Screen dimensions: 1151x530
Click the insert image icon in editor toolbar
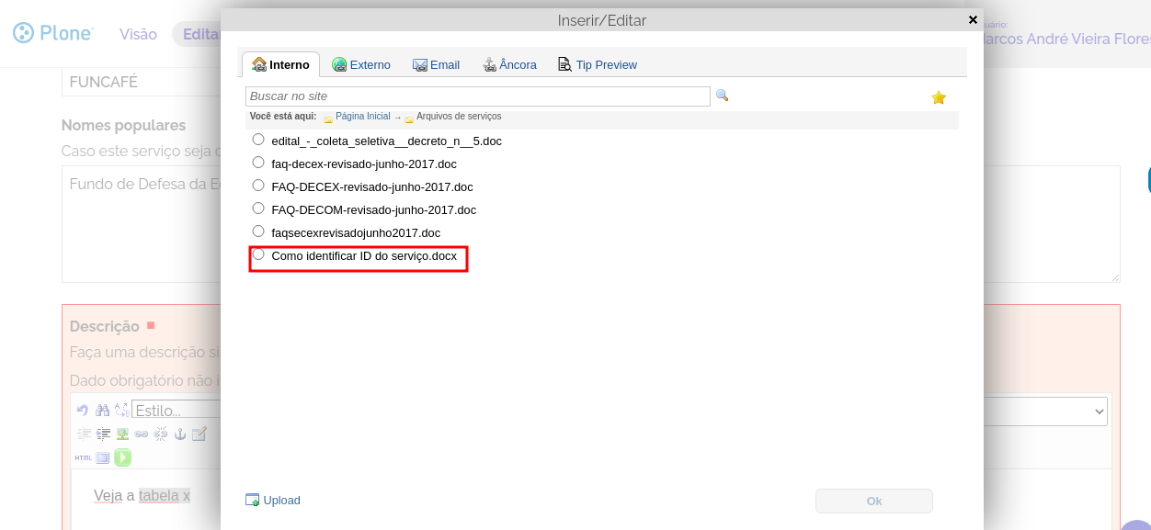click(x=122, y=434)
